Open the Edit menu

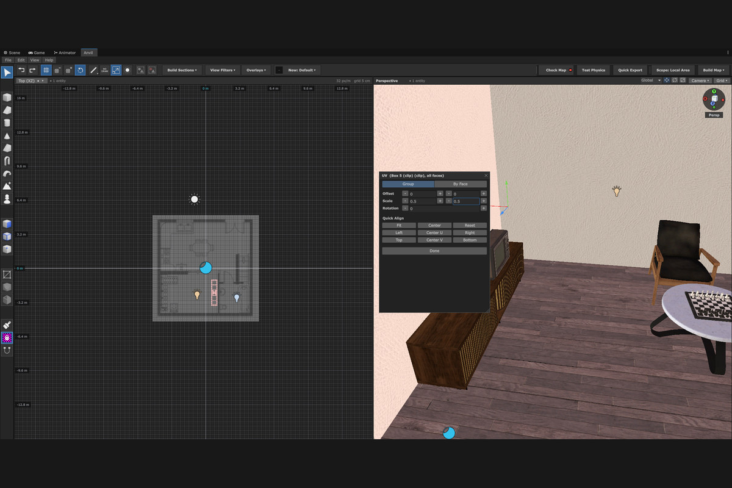pos(21,60)
